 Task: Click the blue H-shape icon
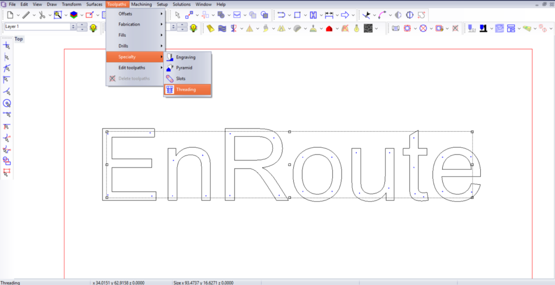pyautogui.click(x=313, y=15)
